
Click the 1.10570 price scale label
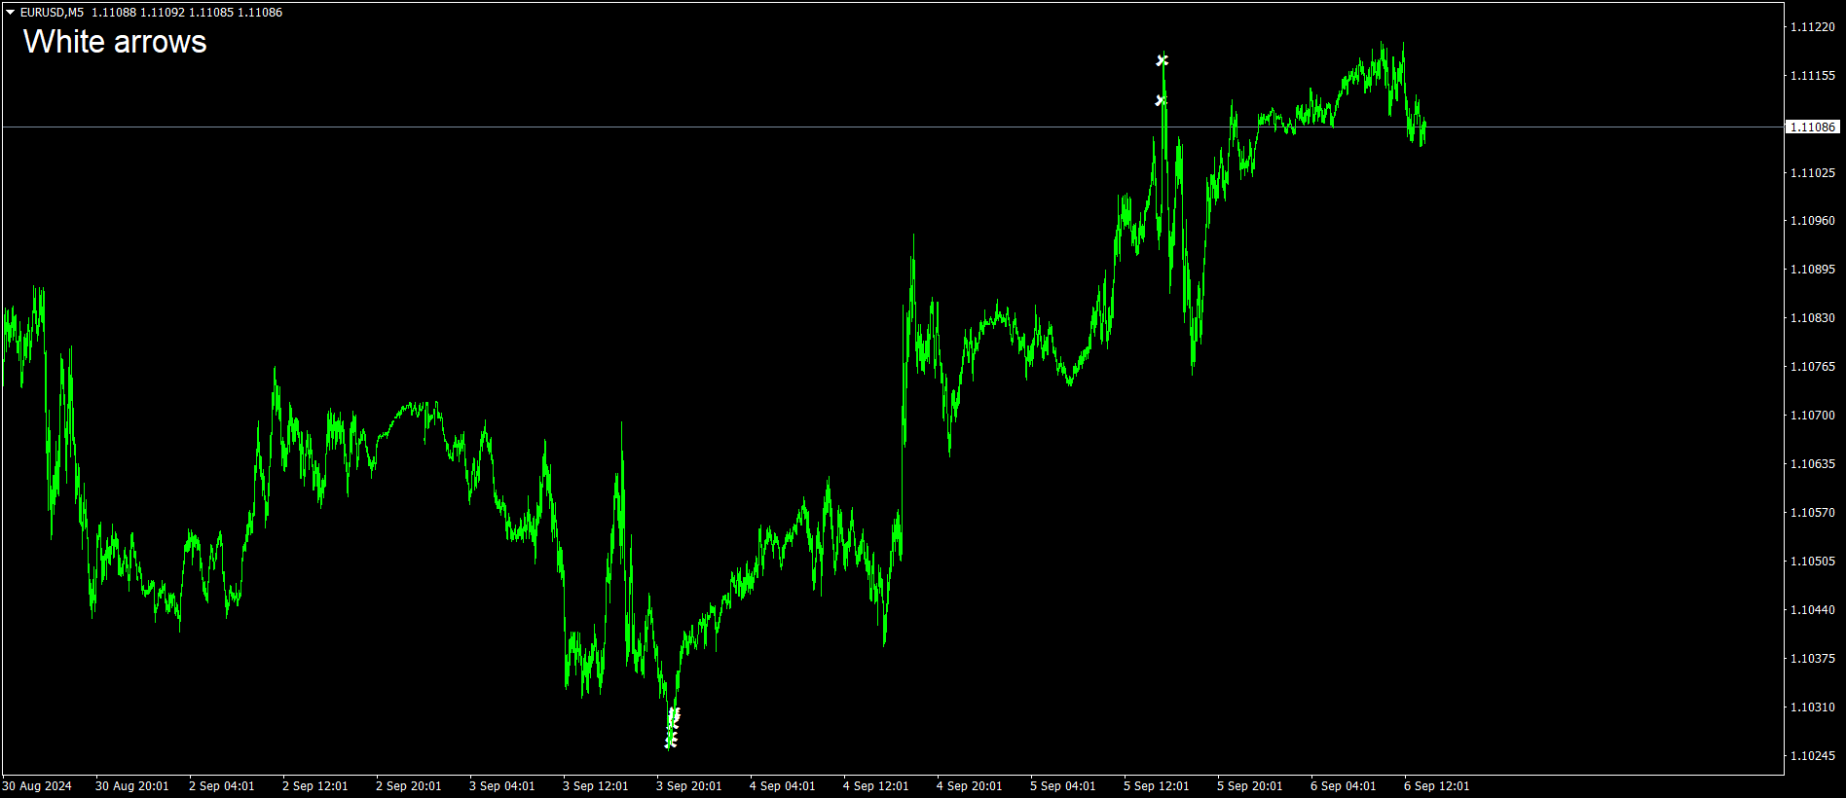click(1813, 513)
